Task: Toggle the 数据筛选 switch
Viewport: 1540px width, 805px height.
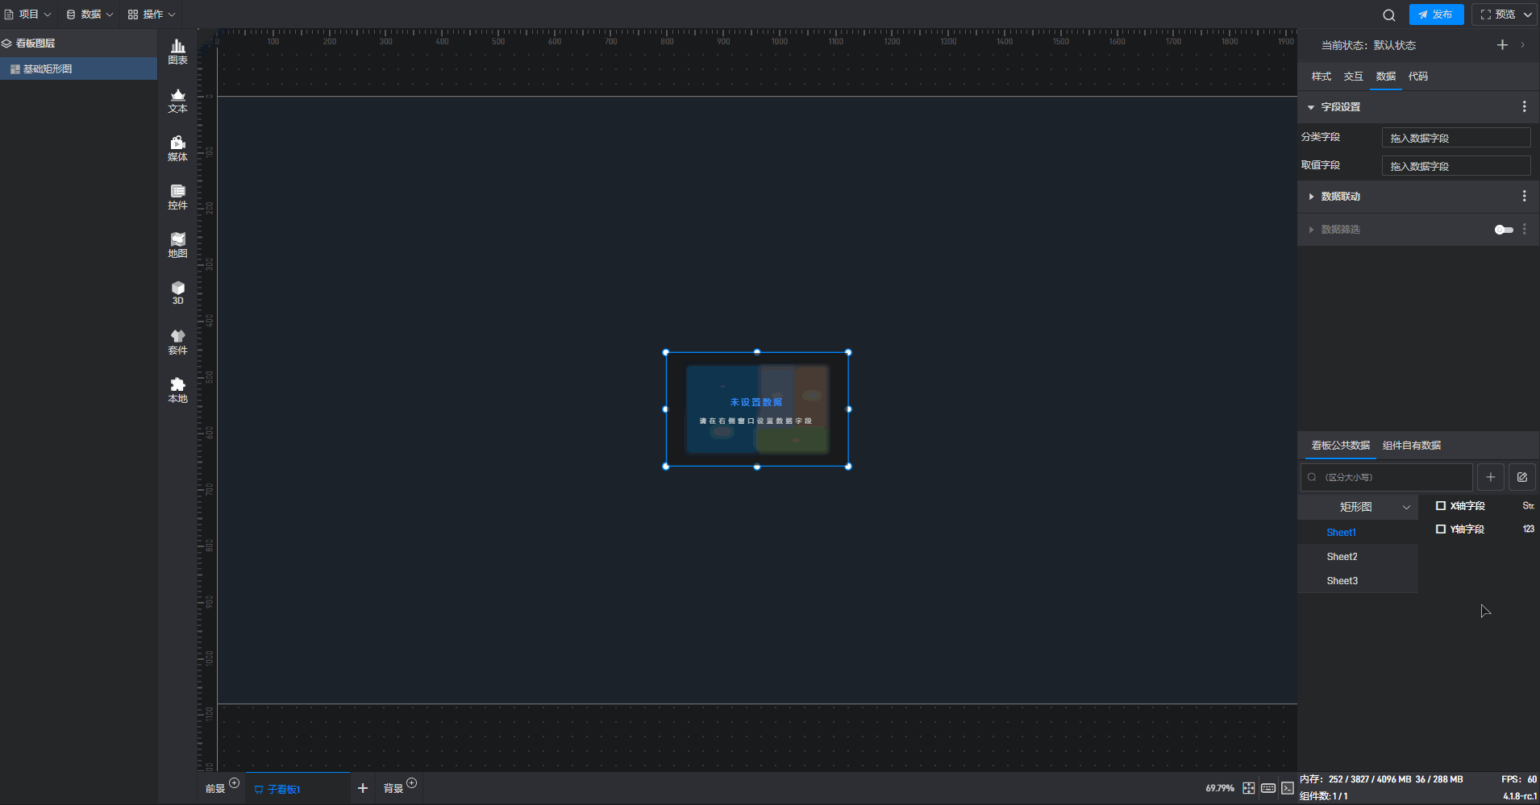Action: [x=1503, y=230]
